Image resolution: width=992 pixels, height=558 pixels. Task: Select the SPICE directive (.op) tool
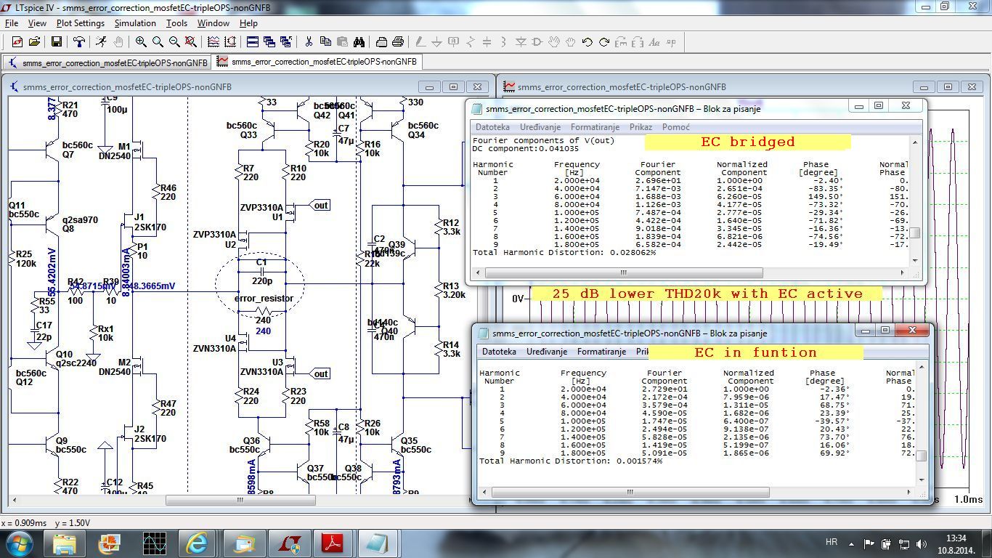672,42
